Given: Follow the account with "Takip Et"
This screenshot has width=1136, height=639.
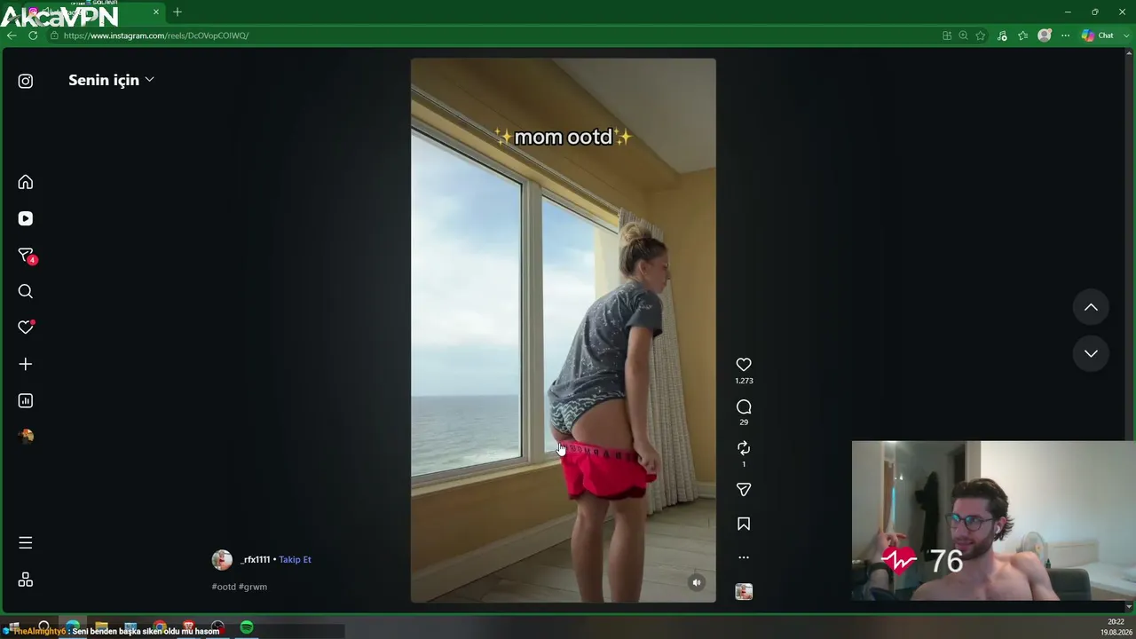Looking at the screenshot, I should (x=295, y=560).
